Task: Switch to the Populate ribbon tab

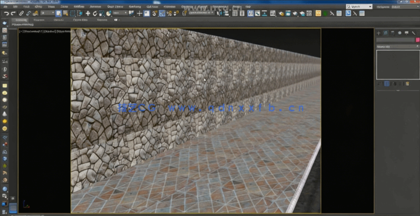Action: [102, 20]
